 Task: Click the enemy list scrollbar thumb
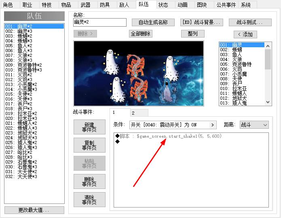coord(268,59)
